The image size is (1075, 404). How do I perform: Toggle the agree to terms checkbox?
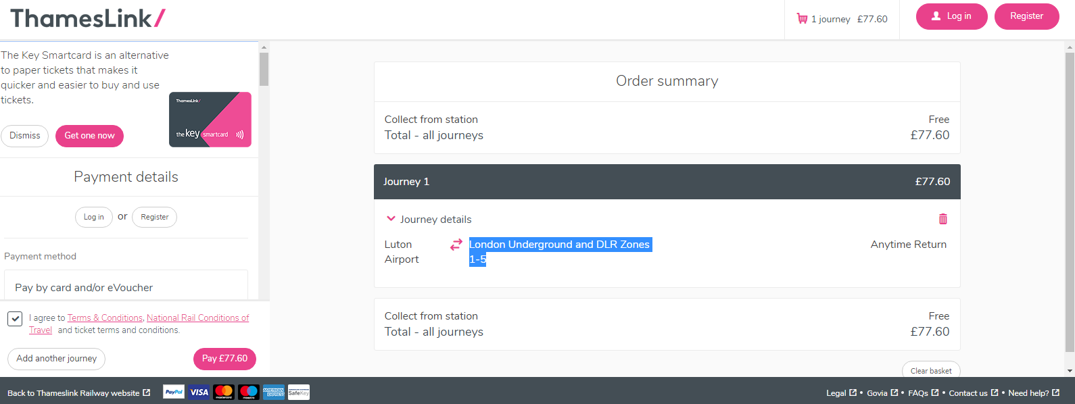(x=15, y=318)
